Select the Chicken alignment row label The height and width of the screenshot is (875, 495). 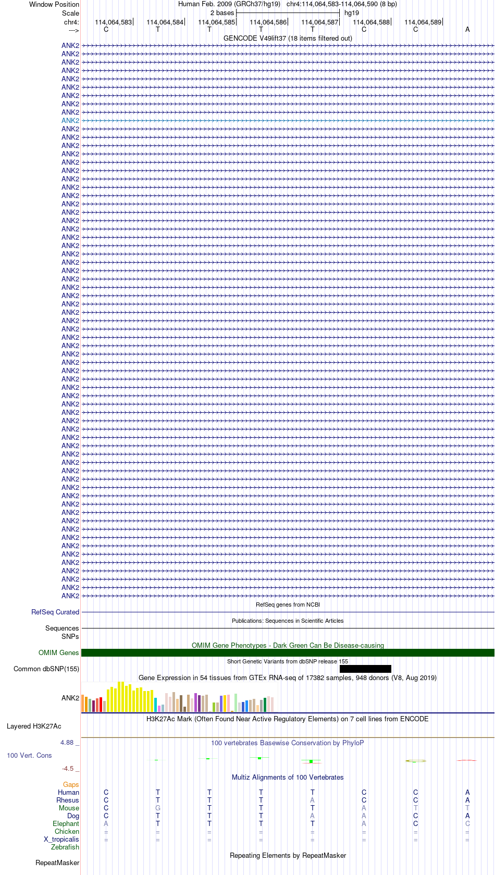coord(67,832)
